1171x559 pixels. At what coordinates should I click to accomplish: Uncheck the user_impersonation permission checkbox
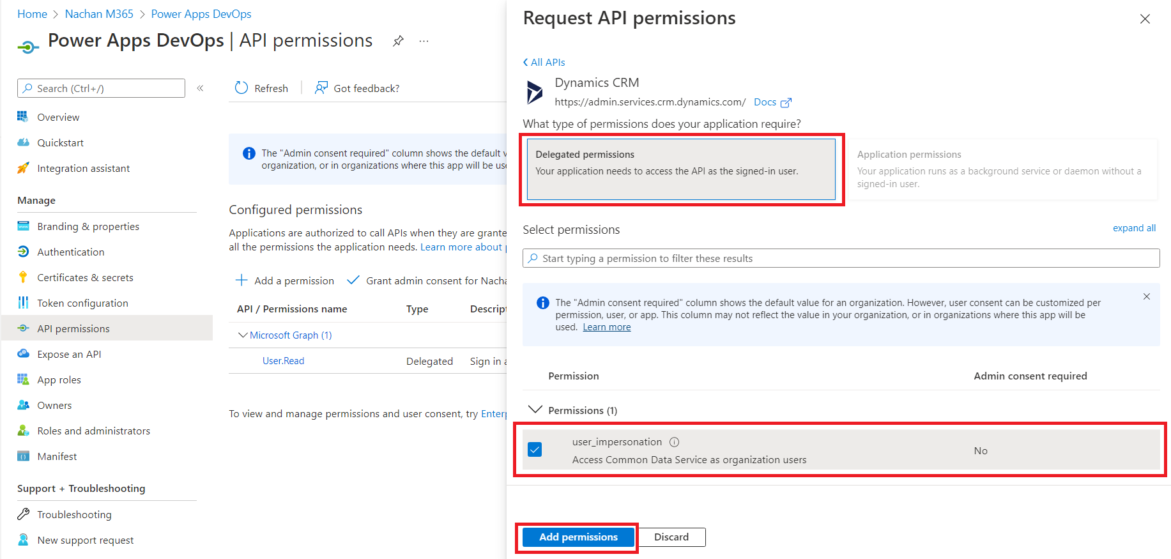tap(535, 450)
